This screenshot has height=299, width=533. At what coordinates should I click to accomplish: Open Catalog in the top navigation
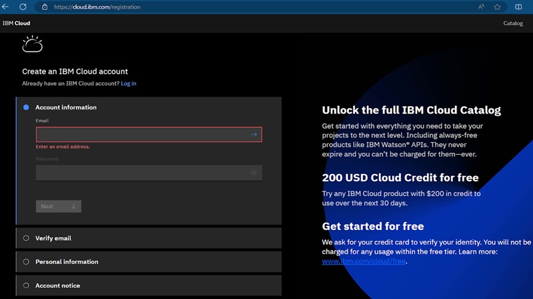[x=512, y=23]
